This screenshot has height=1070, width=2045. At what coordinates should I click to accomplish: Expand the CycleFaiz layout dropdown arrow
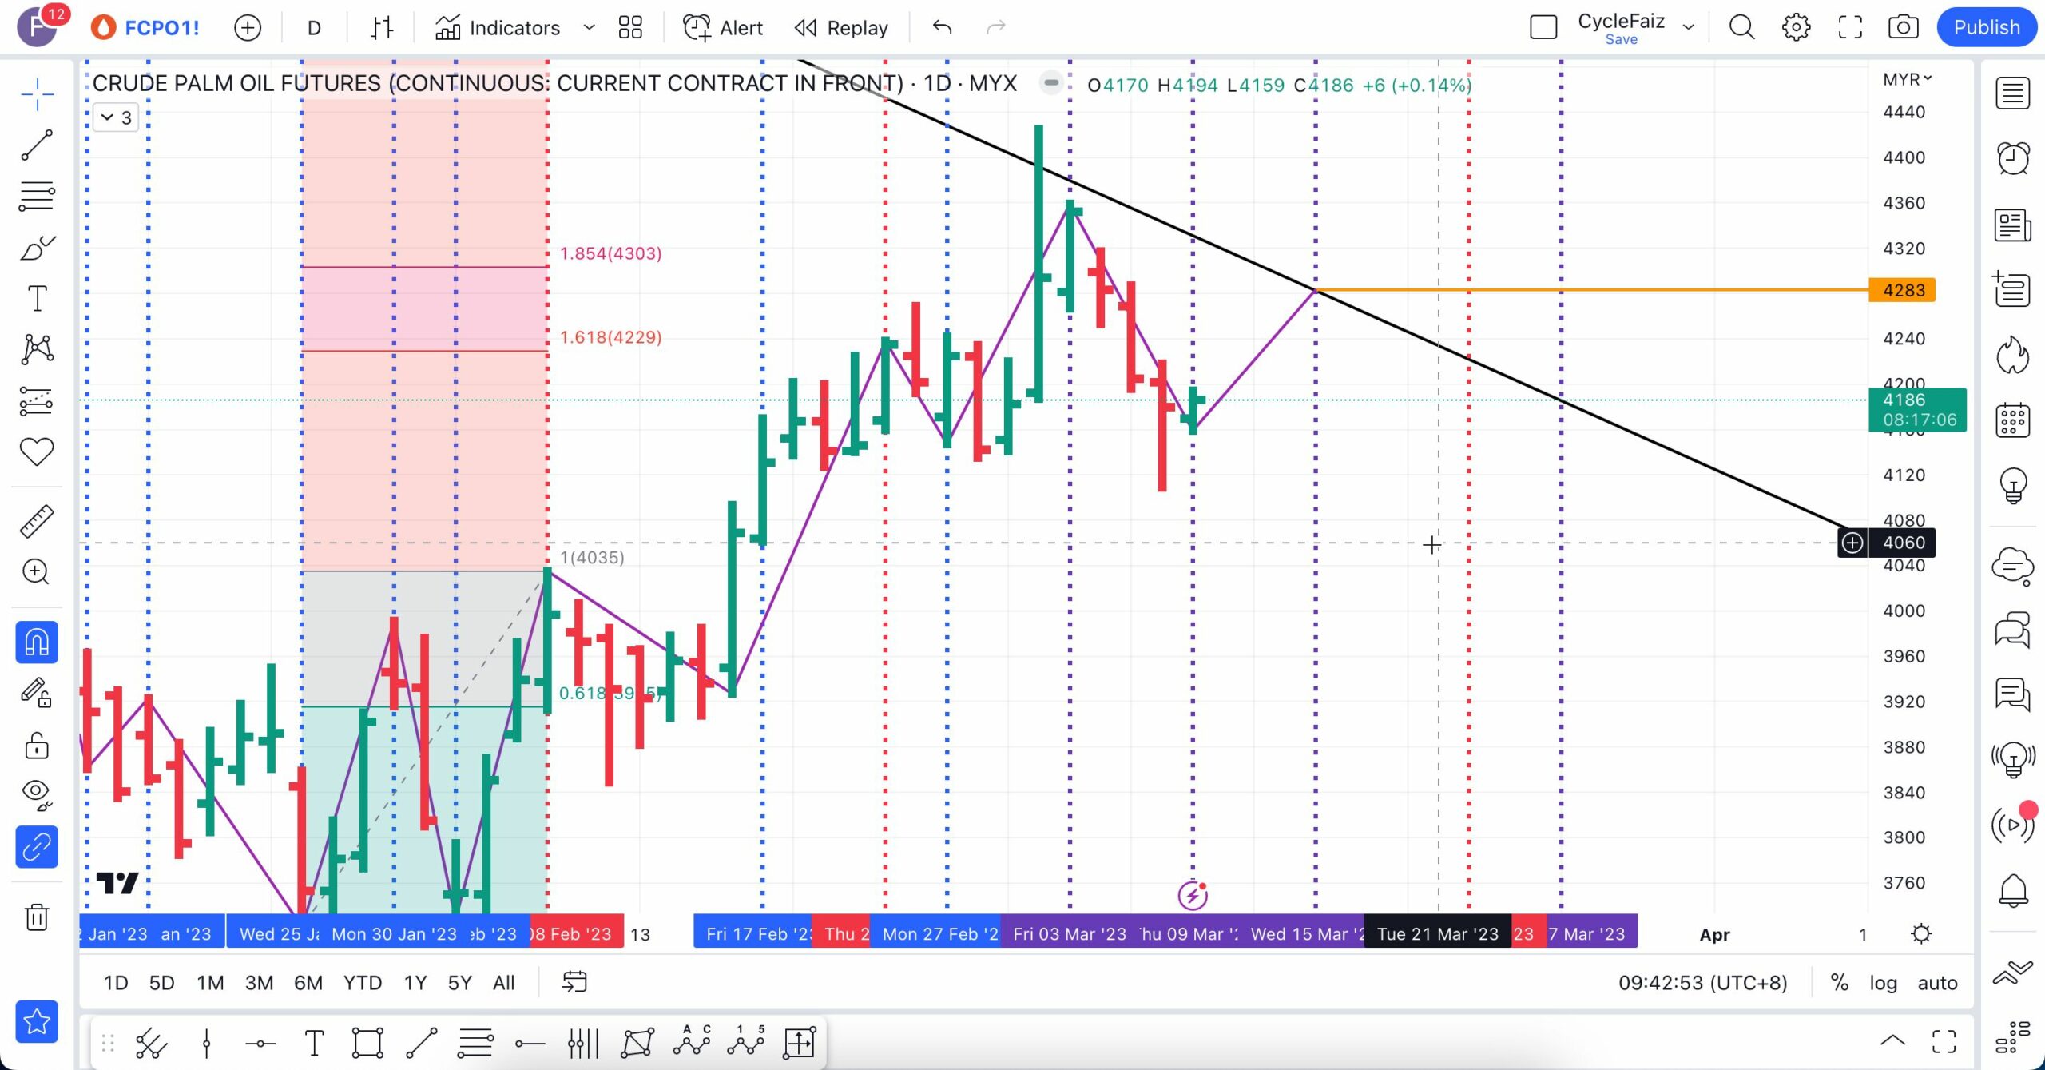1688,27
